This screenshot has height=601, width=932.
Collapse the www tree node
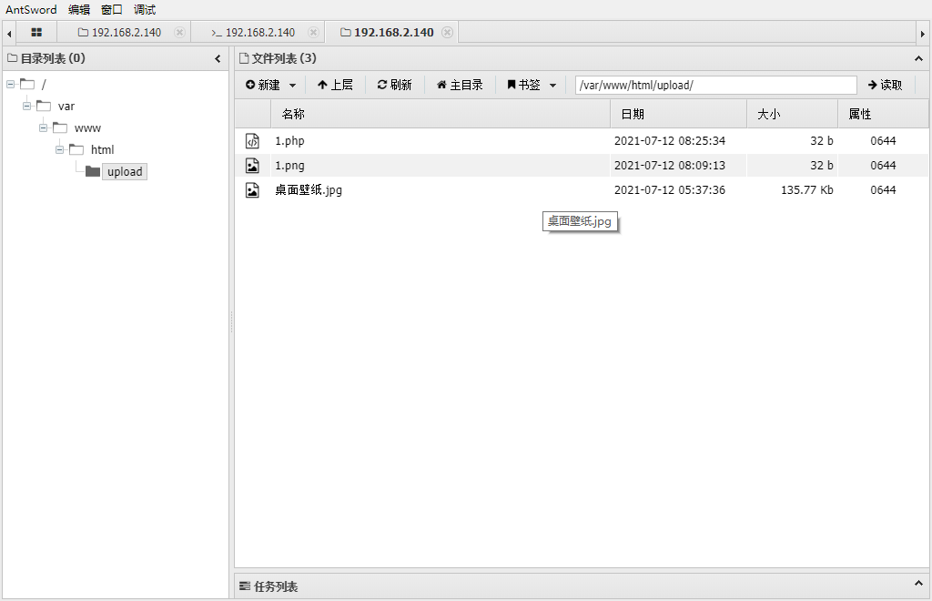(44, 127)
